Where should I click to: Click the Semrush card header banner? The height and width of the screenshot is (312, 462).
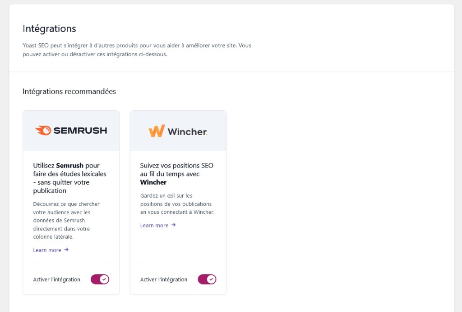coord(71,130)
